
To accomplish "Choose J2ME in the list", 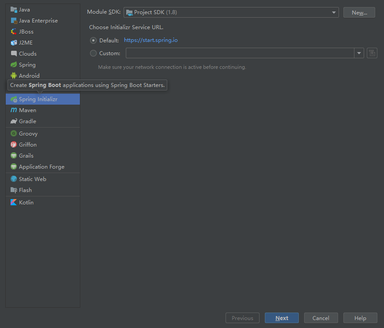I will pos(43,43).
